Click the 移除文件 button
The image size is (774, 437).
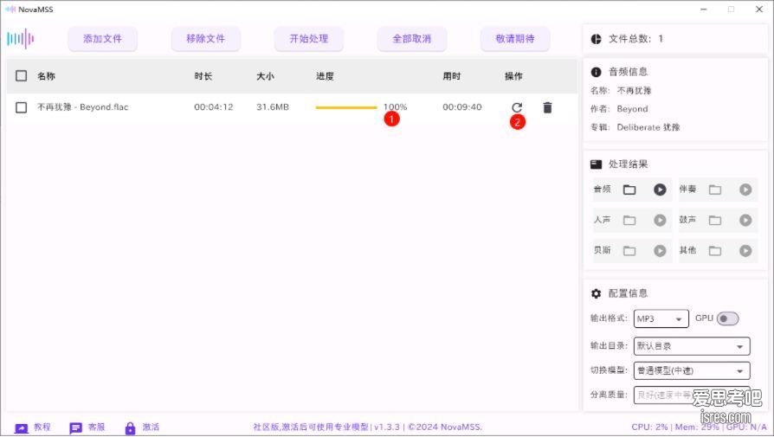pos(205,39)
